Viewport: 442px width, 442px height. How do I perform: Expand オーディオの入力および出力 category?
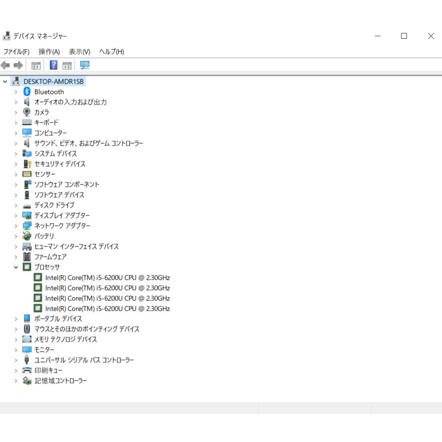coord(16,102)
